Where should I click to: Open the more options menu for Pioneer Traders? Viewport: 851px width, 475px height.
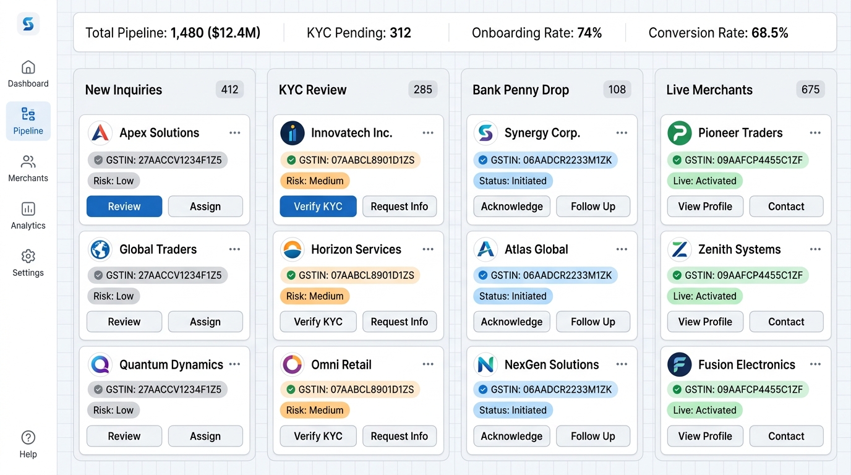tap(815, 133)
